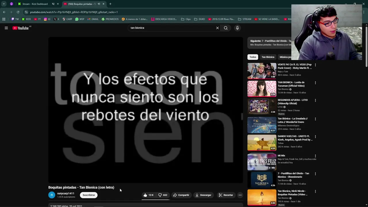Go forward in browser history

coord(11,12)
